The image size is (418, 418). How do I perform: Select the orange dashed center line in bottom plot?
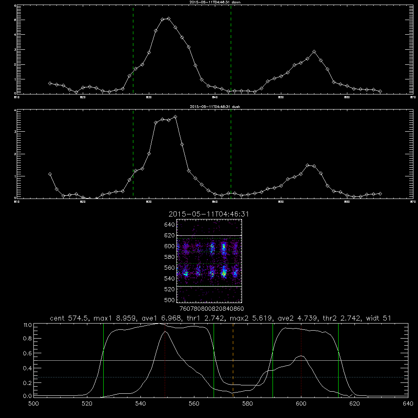(233, 360)
